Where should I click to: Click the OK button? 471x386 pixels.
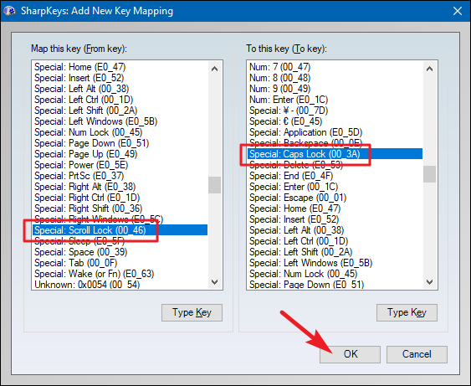[x=350, y=354]
